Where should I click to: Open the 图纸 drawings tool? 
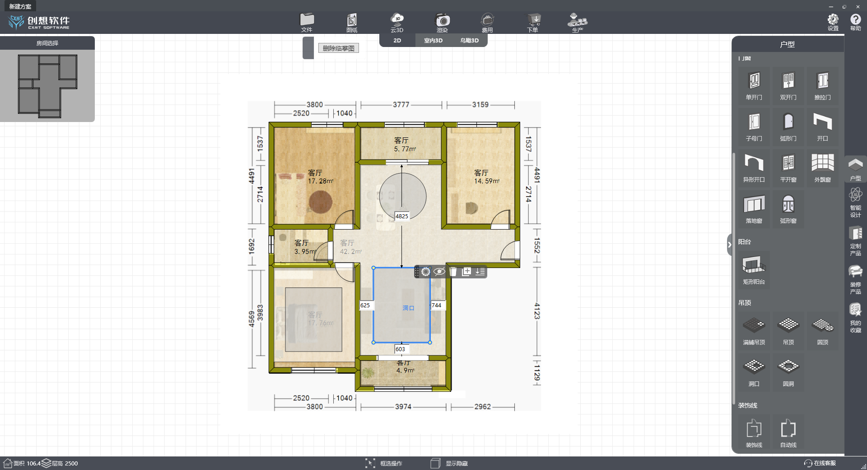[x=352, y=23]
